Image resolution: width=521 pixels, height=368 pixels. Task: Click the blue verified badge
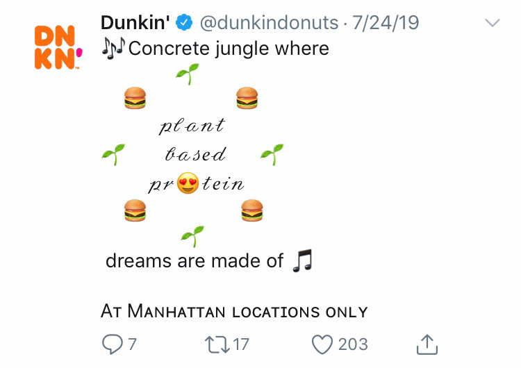tap(184, 23)
